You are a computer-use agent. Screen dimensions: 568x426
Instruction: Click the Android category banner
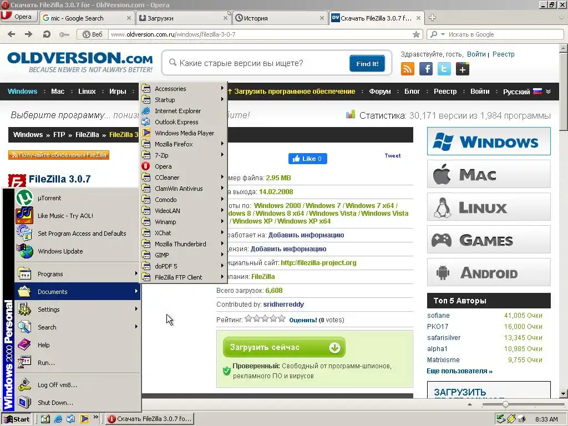point(489,272)
